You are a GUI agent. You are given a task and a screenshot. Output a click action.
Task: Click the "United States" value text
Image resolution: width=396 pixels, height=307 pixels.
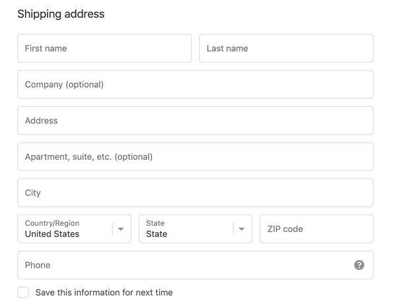tap(52, 234)
